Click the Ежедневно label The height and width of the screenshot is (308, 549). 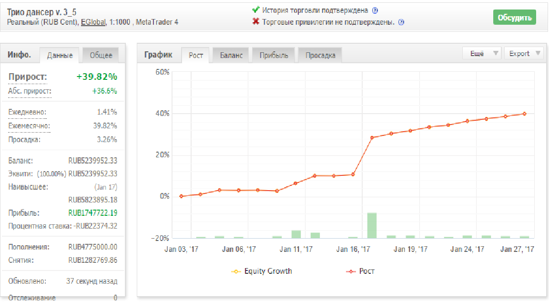[x=27, y=112]
